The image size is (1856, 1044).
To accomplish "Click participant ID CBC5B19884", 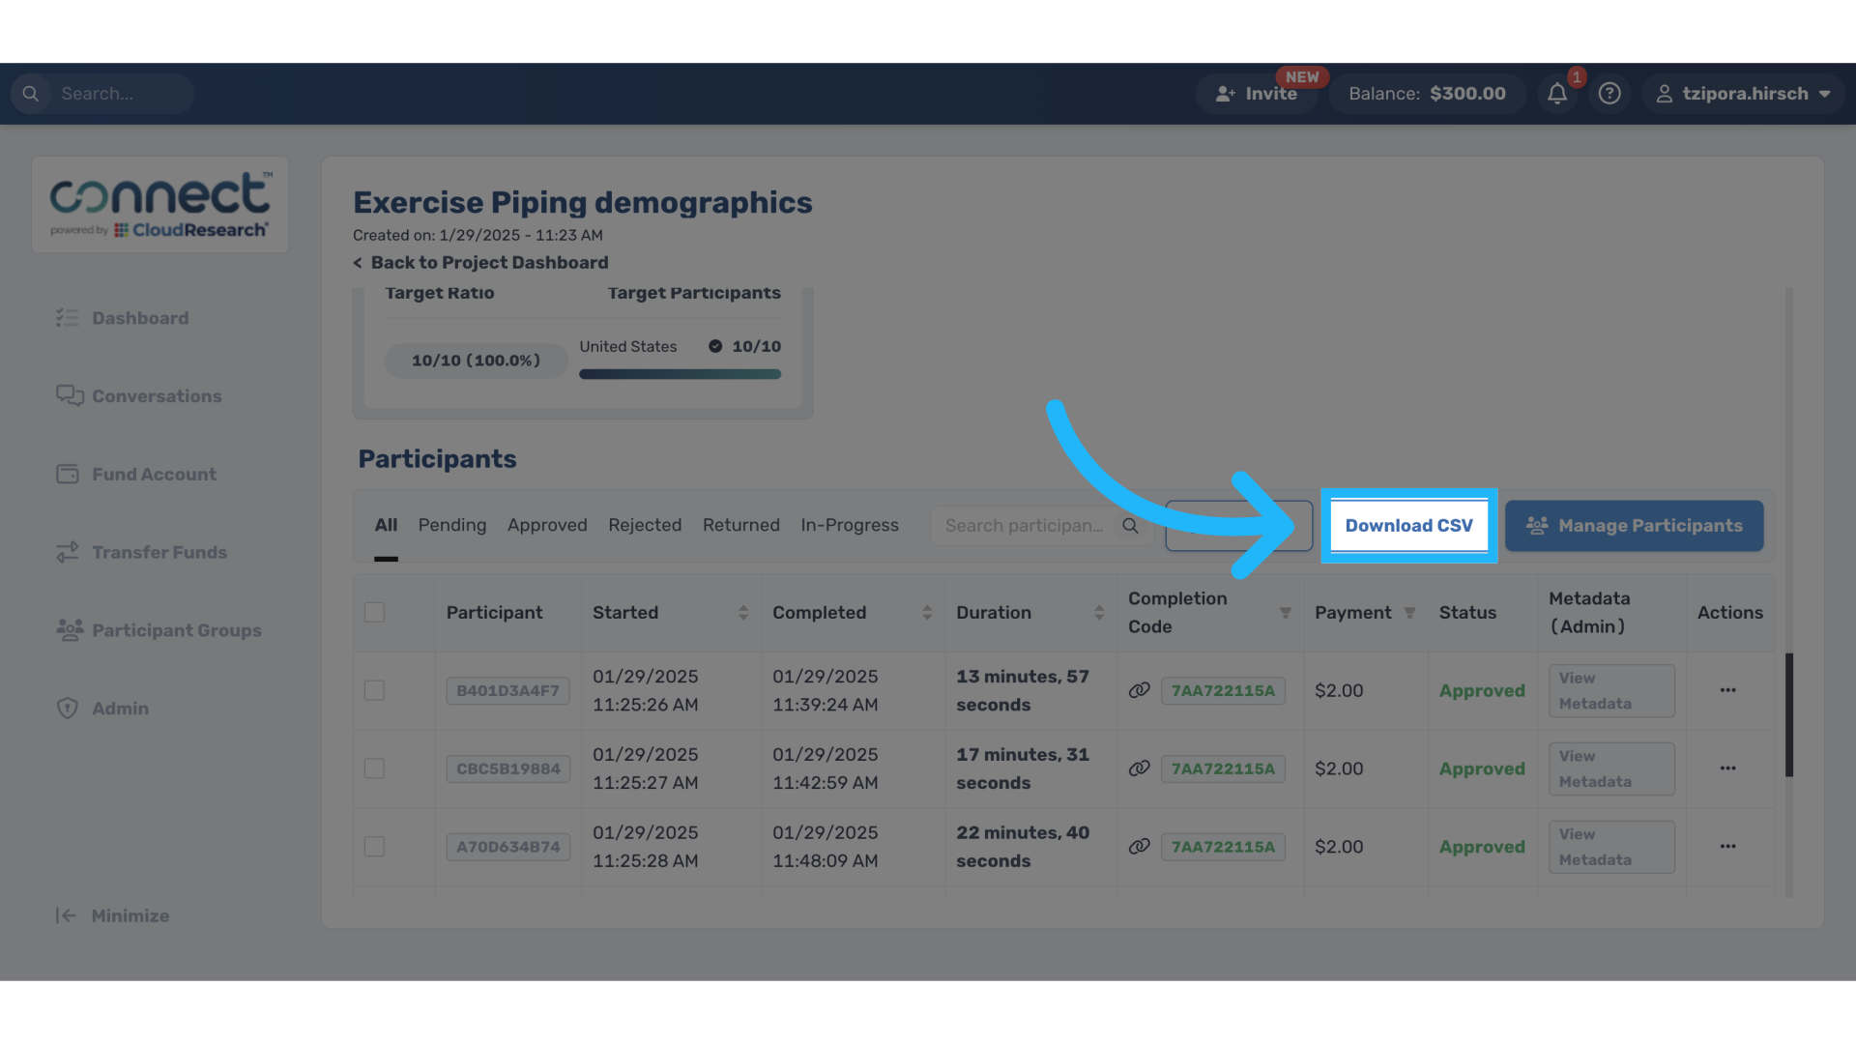I will [507, 768].
